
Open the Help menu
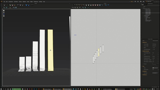(44, 2)
